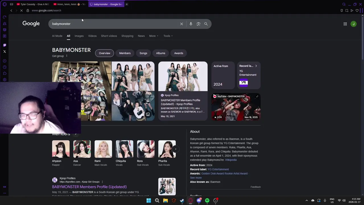The image size is (364, 205).
Task: Open Kpop Profiles result three-dot menu
Action: tap(102, 182)
